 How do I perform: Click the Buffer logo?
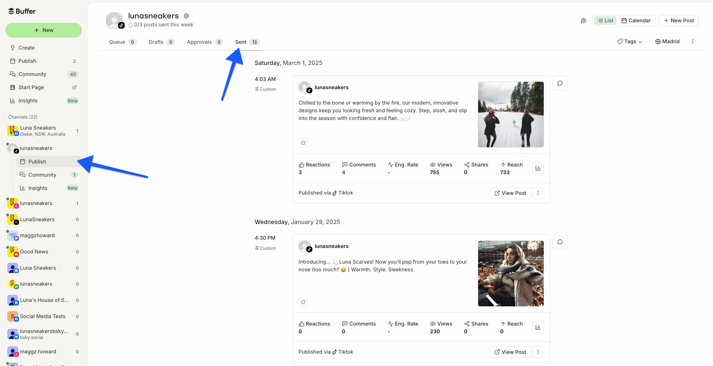(22, 11)
